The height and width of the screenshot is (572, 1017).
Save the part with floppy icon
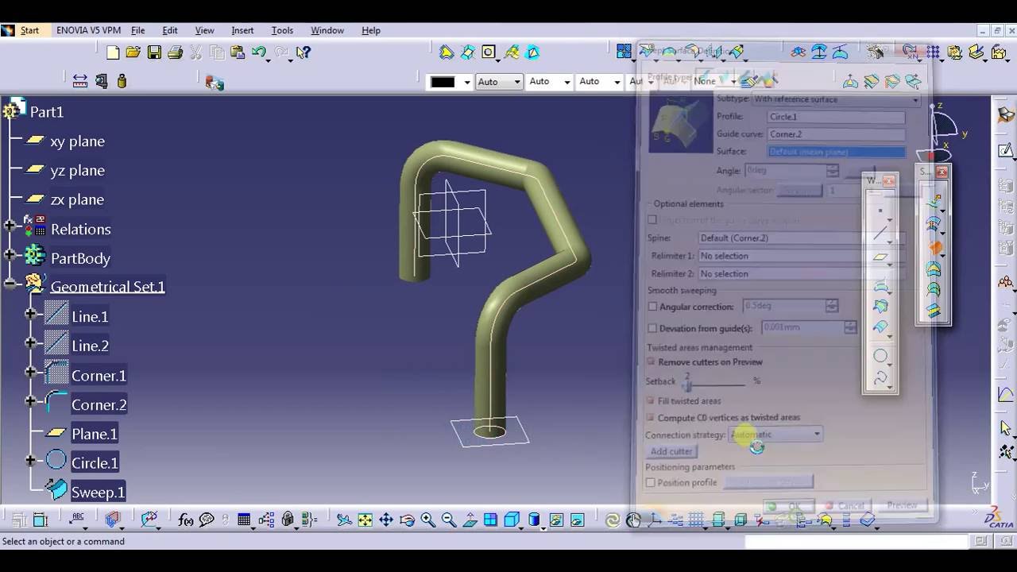point(154,52)
